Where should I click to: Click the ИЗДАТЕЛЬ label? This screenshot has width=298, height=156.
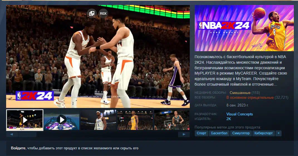click(203, 119)
